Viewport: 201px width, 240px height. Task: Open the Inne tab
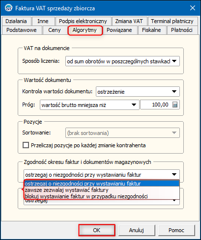tap(43, 21)
